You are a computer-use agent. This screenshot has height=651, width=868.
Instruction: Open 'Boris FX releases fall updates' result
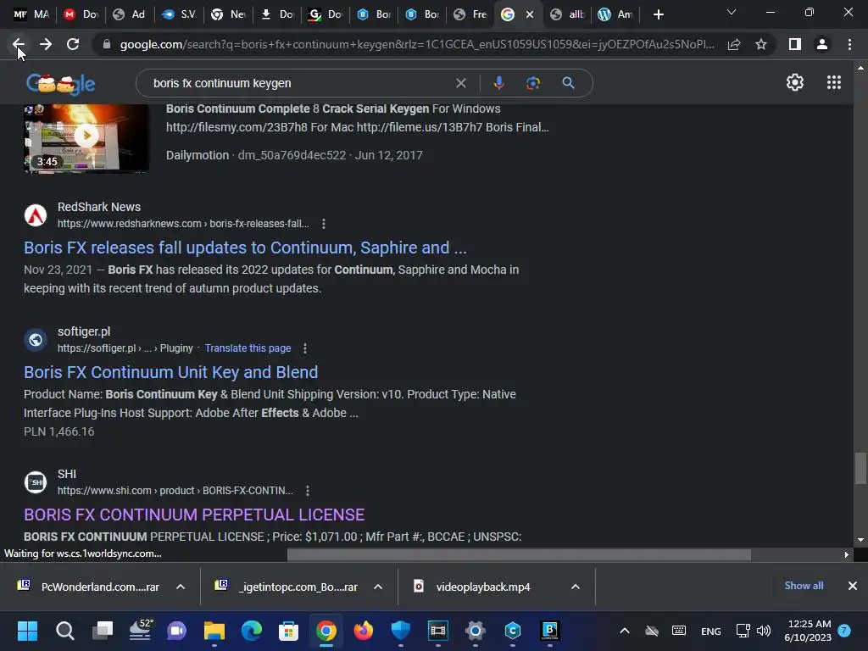tap(245, 248)
